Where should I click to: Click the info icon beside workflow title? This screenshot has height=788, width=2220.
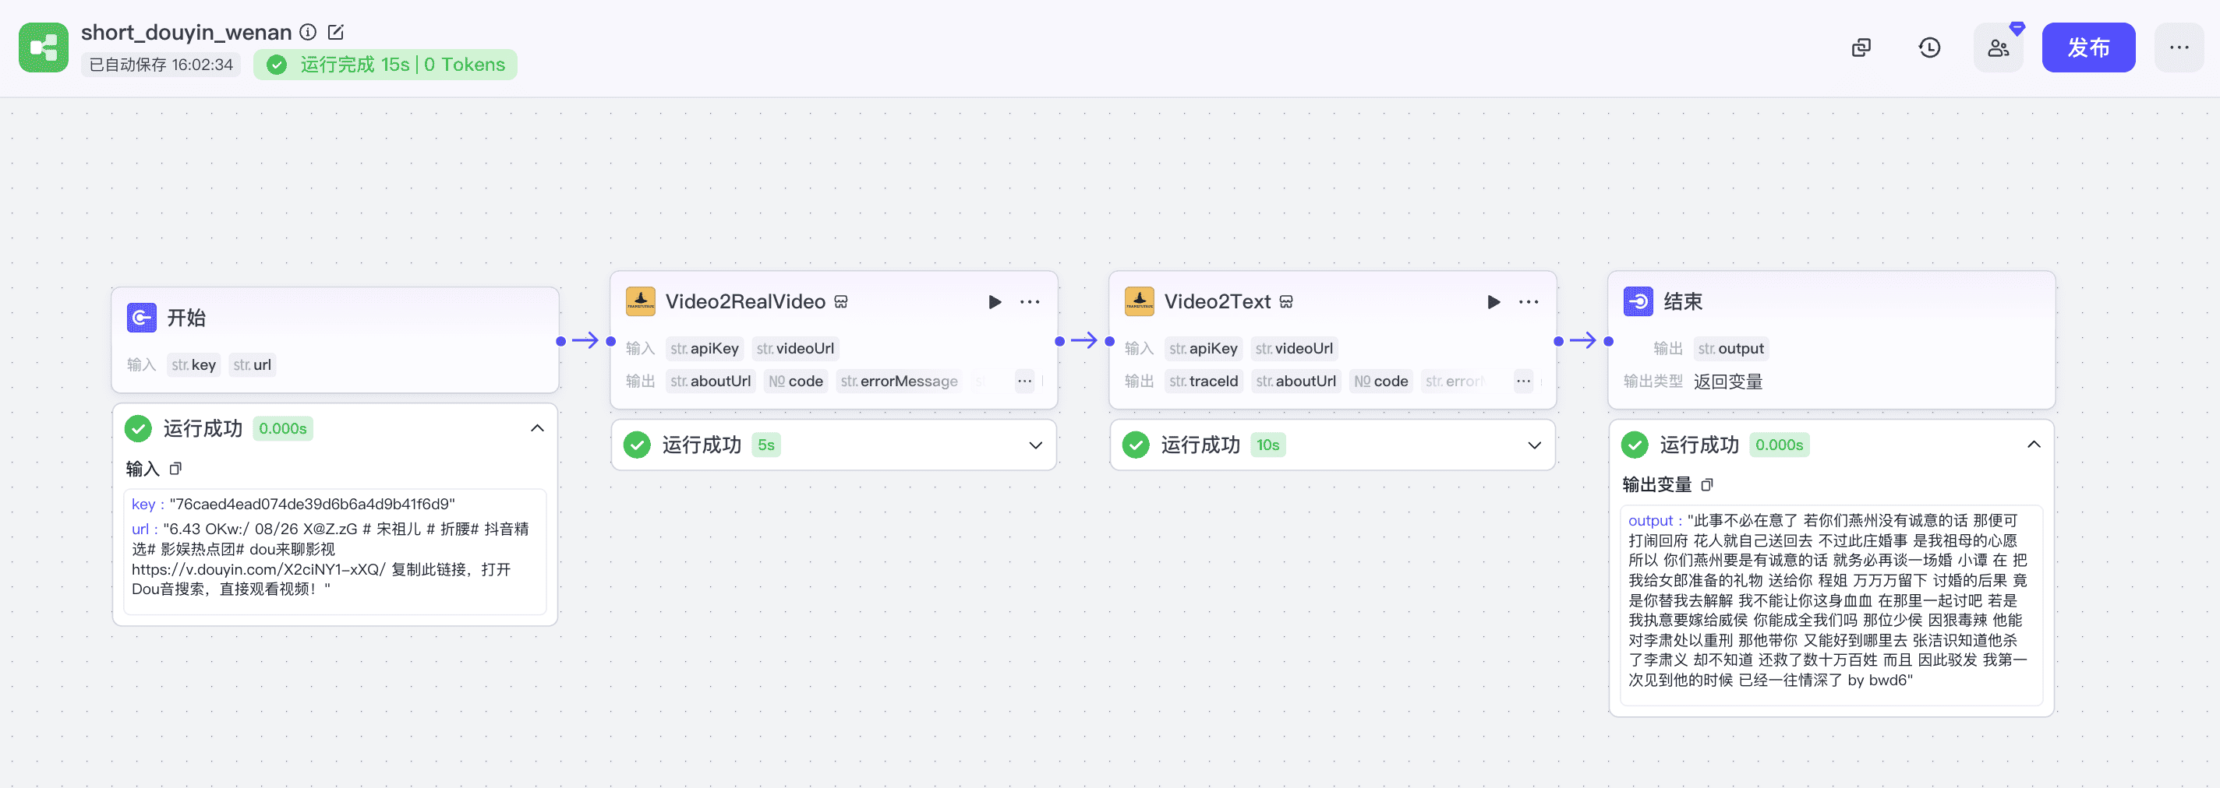pos(308,33)
